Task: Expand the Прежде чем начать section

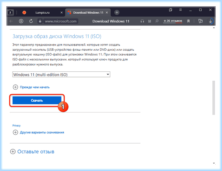Action: tap(31, 87)
